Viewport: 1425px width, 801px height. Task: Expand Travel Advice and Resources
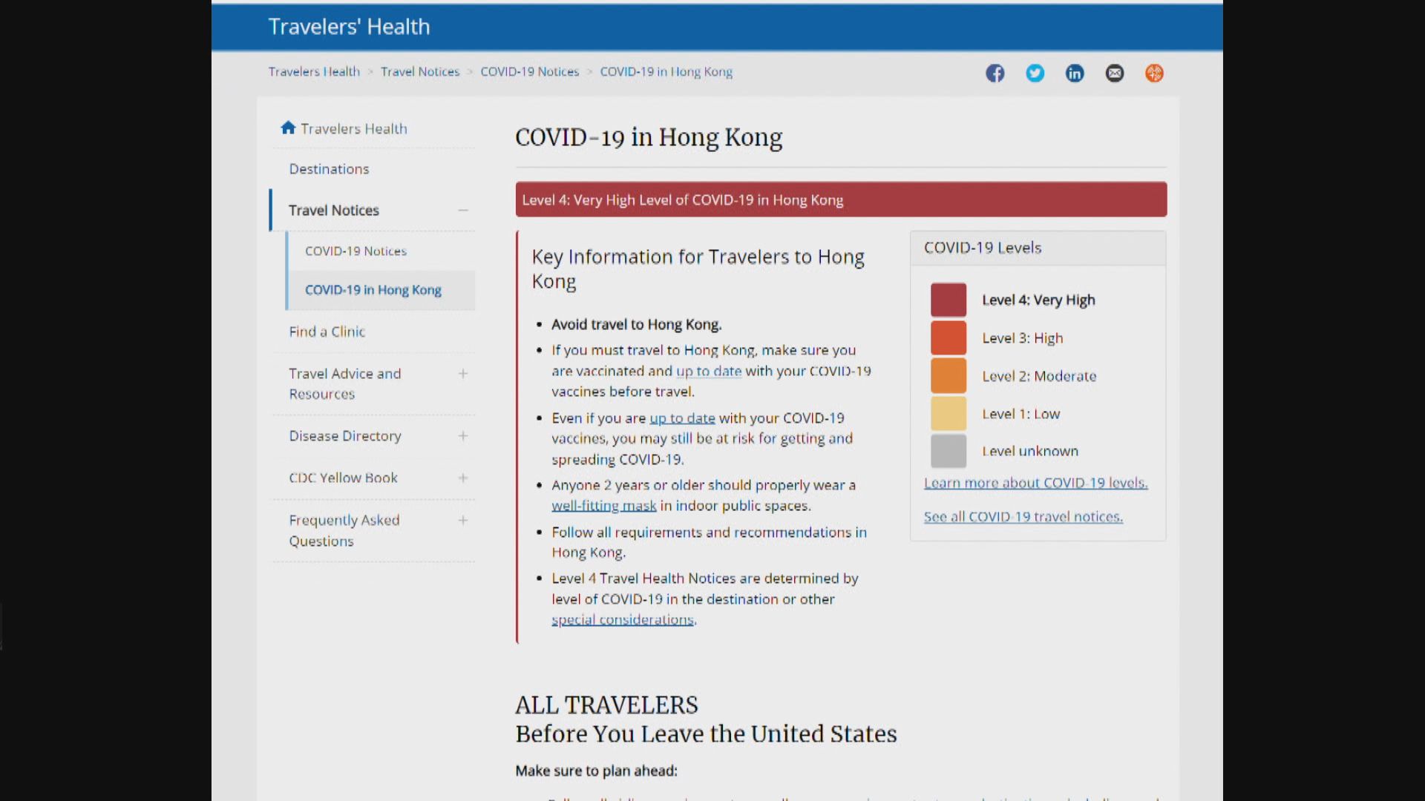(x=463, y=374)
